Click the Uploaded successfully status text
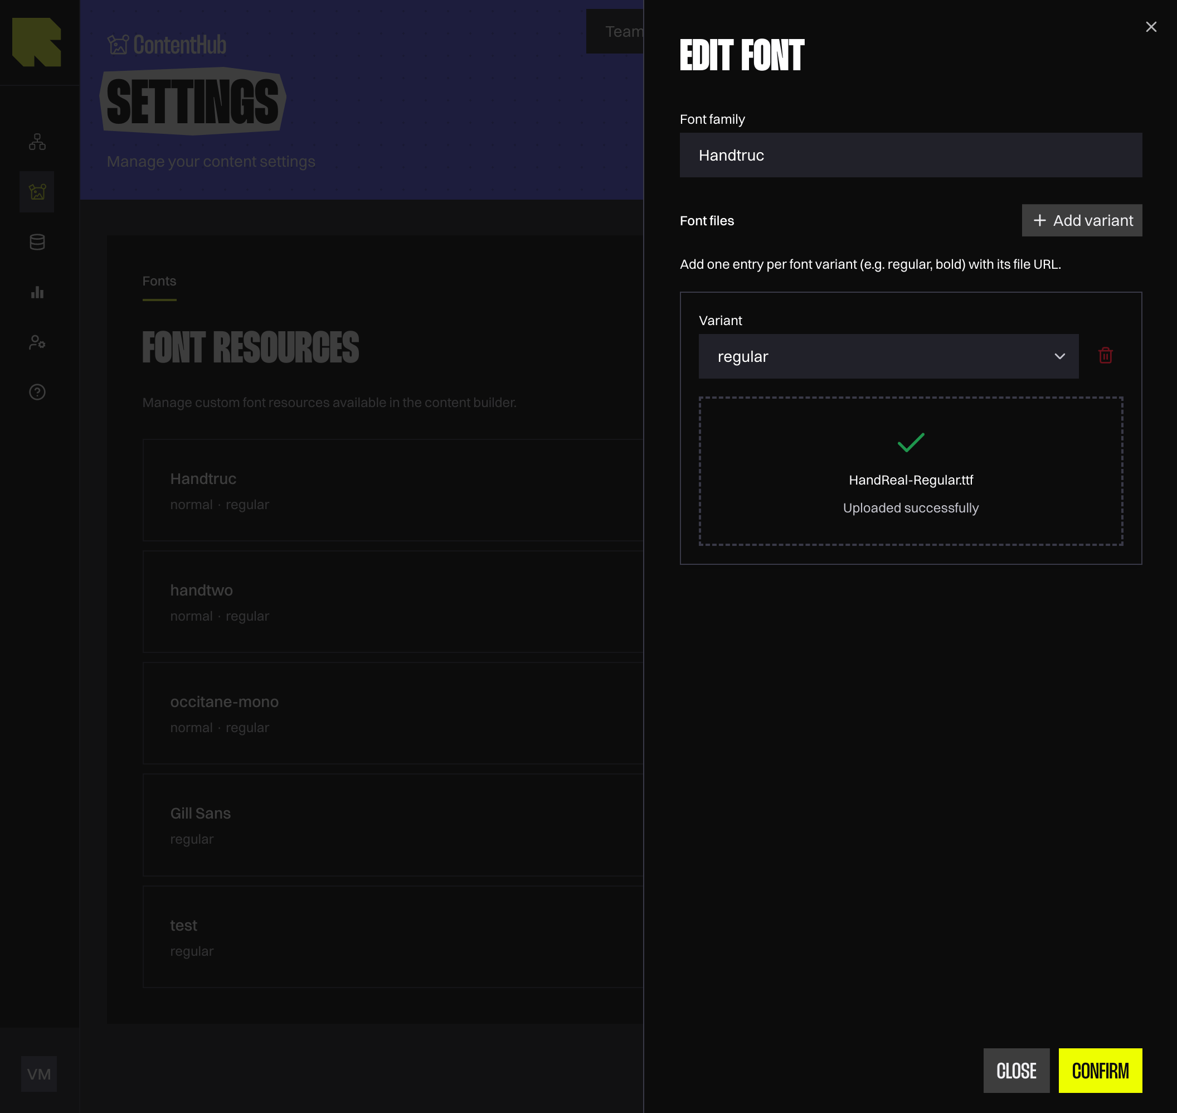Screen dimensions: 1177x1113 point(911,508)
